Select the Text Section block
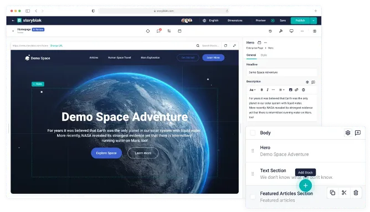 pyautogui.click(x=306, y=174)
